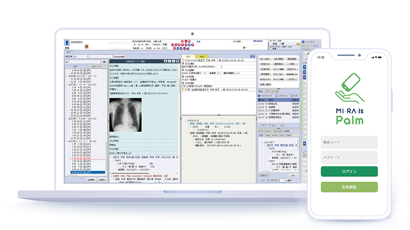Open the カルテ tab
The height and width of the screenshot is (230, 410).
point(68,52)
